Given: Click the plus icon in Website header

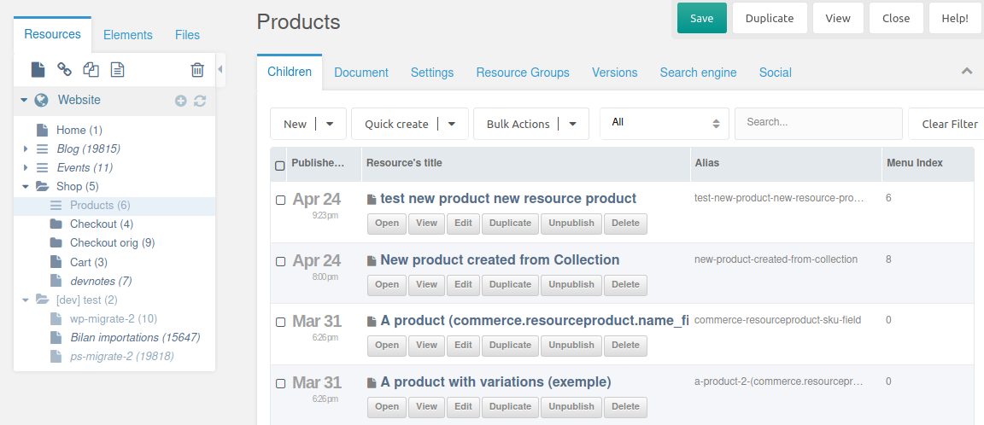Looking at the screenshot, I should (x=181, y=101).
